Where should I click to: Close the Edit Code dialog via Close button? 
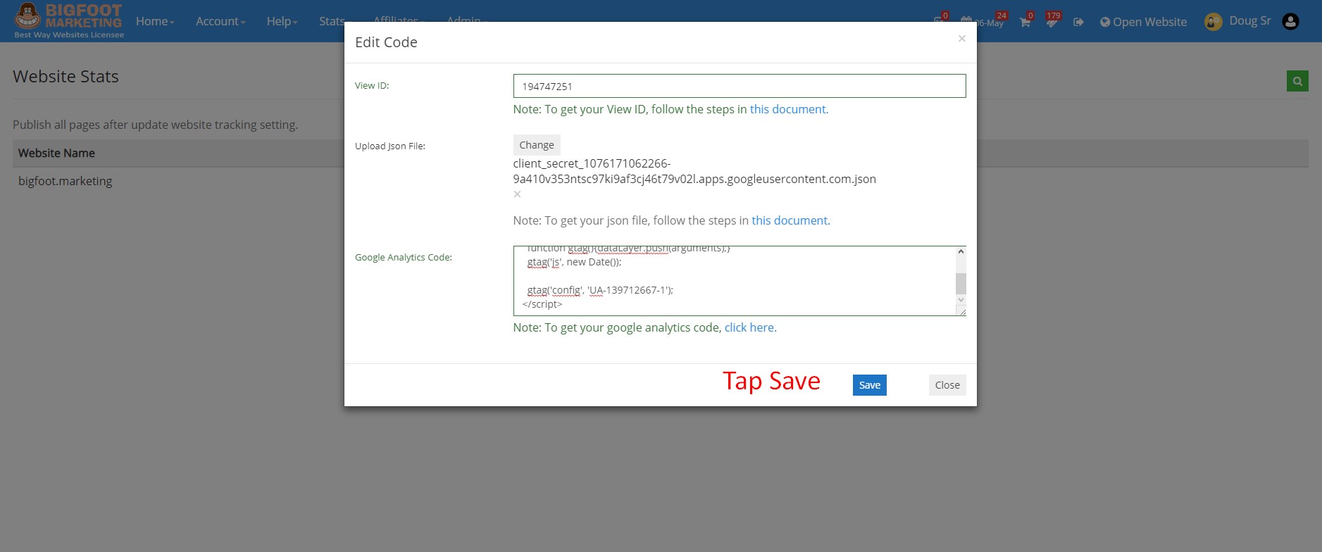click(947, 385)
